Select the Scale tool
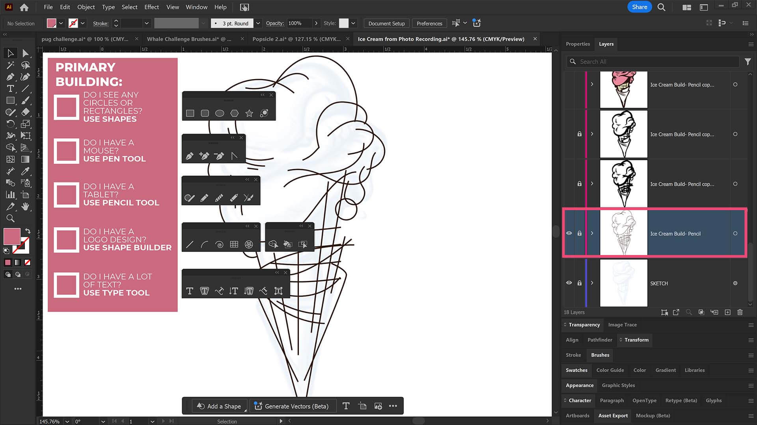757x425 pixels. click(26, 124)
